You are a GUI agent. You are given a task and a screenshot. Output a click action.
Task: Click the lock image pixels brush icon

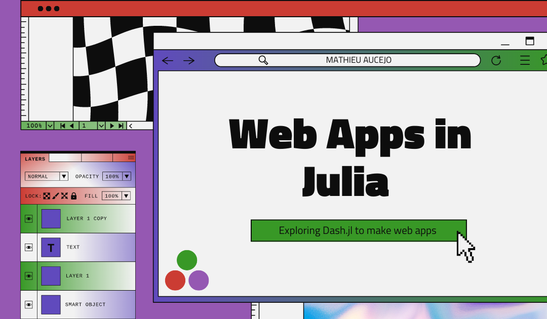tap(56, 196)
